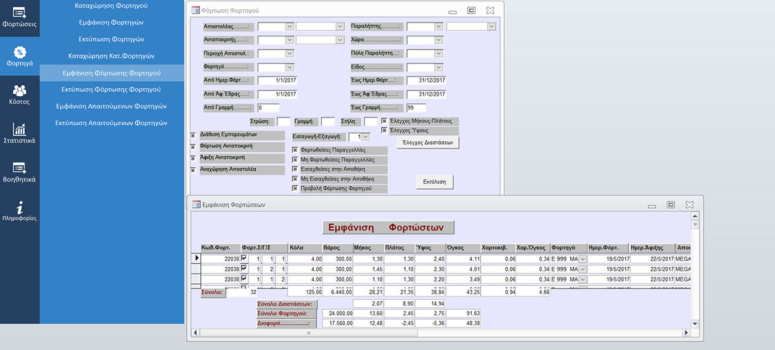Image resolution: width=775 pixels, height=350 pixels.
Task: Expand the Φορτηγό dropdown in filter form
Action: 289,67
